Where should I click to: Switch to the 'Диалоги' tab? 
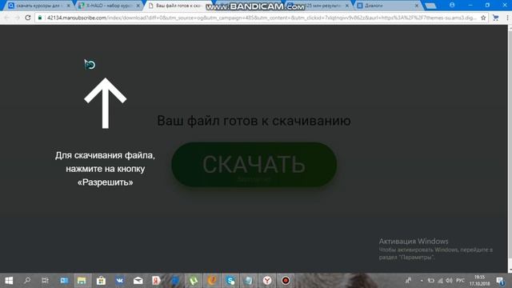(387, 6)
